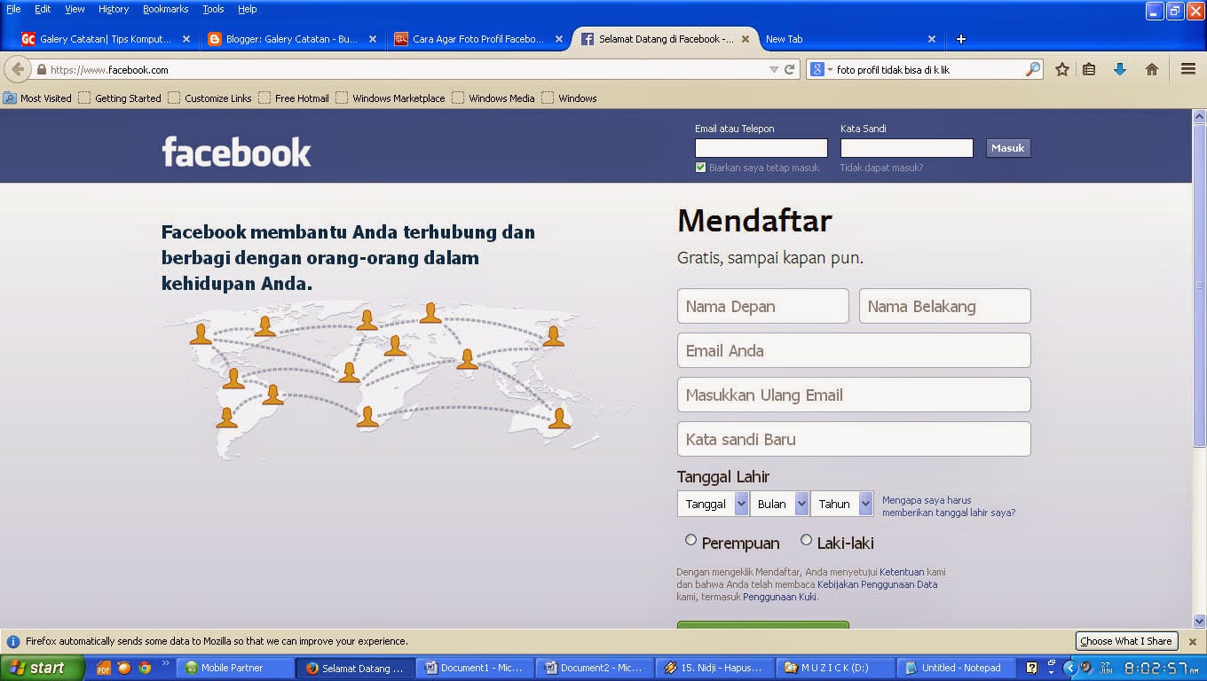
Task: Switch to Galery Catatan Tips Komputer tab
Action: click(x=106, y=39)
